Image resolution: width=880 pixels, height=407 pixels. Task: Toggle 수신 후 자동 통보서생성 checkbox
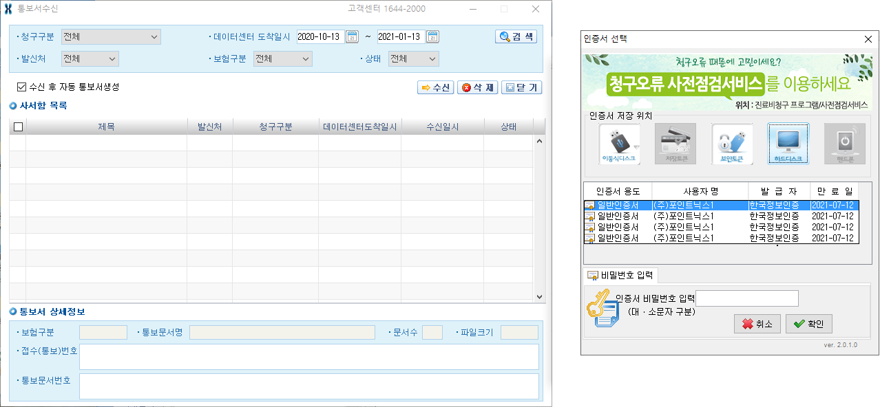click(x=21, y=87)
